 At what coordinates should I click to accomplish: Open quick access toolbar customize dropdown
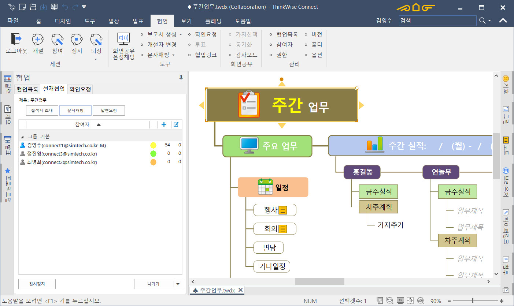tap(84, 7)
